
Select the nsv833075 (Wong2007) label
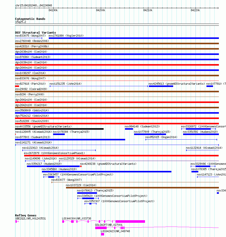pos(30,36)
